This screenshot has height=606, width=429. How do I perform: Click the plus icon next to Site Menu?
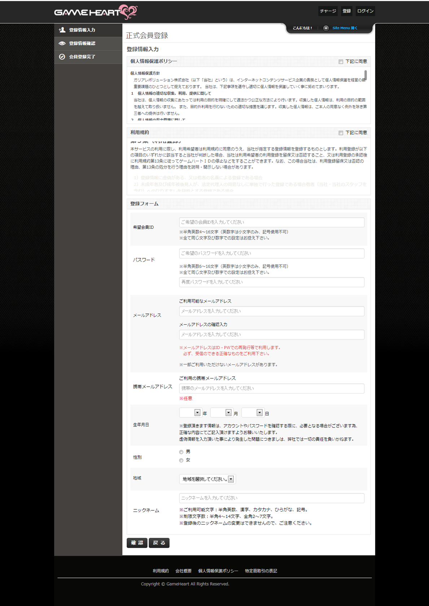coord(326,28)
